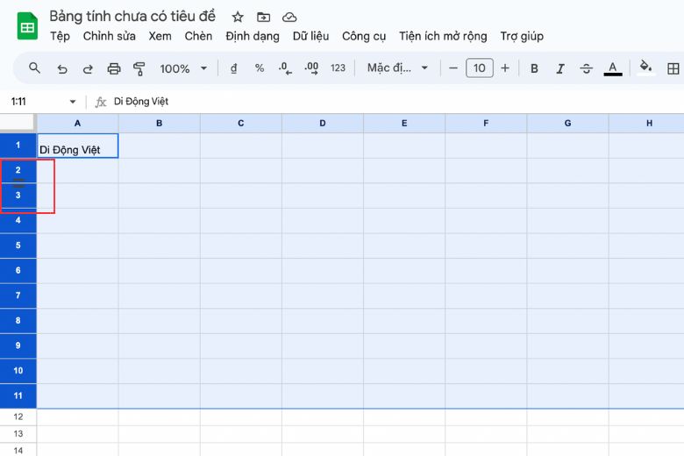Open the text color picker
Image resolution: width=684 pixels, height=456 pixels.
[613, 68]
